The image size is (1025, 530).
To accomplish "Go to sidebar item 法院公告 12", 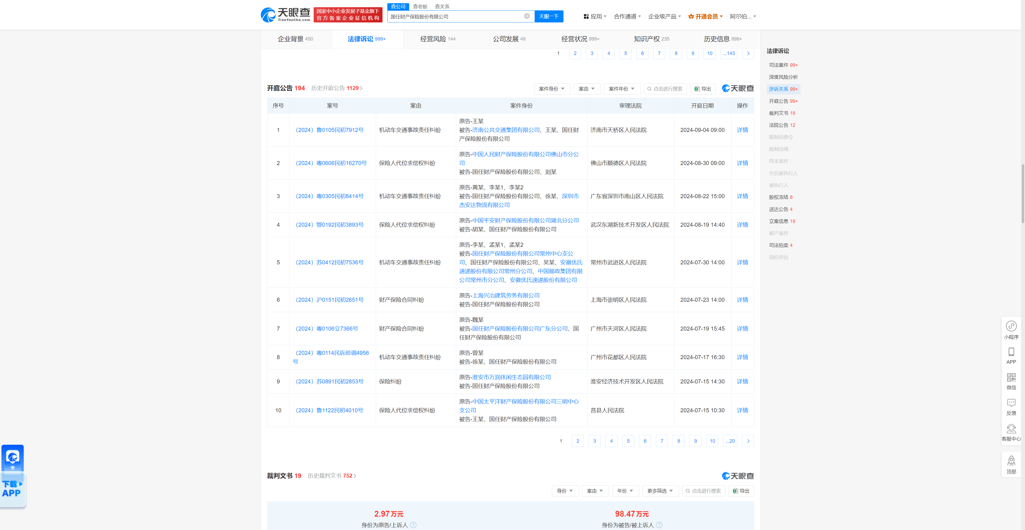I will (782, 125).
